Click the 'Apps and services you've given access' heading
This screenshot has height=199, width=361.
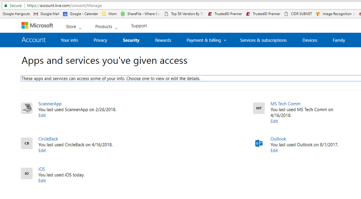[104, 61]
